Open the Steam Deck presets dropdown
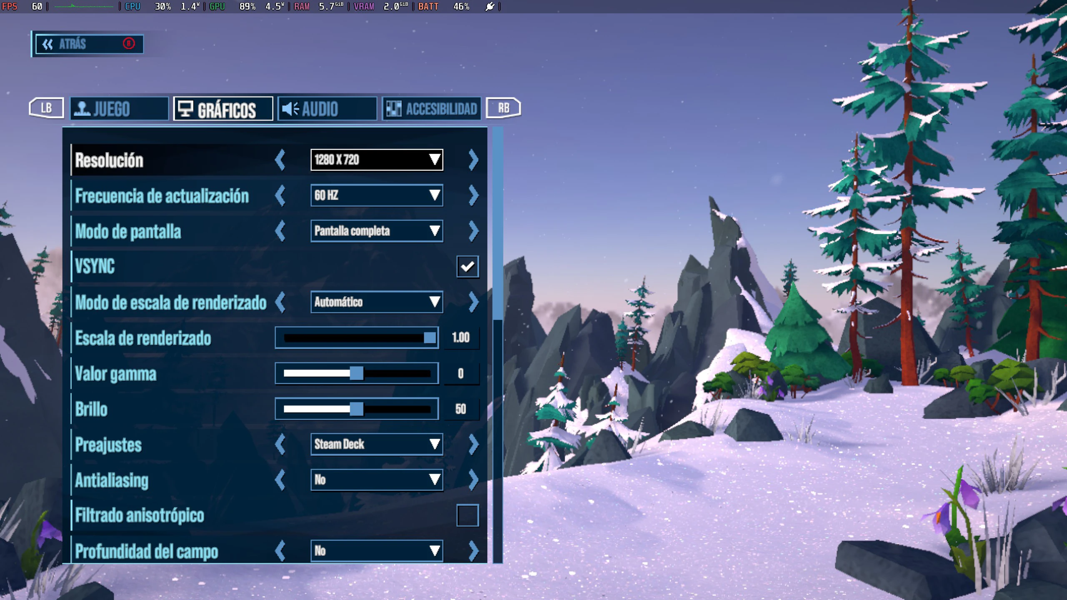The width and height of the screenshot is (1067, 600). [377, 444]
